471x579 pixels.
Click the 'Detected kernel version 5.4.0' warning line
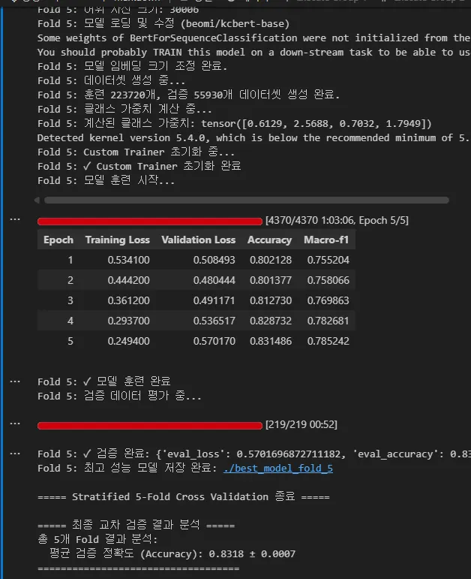253,137
